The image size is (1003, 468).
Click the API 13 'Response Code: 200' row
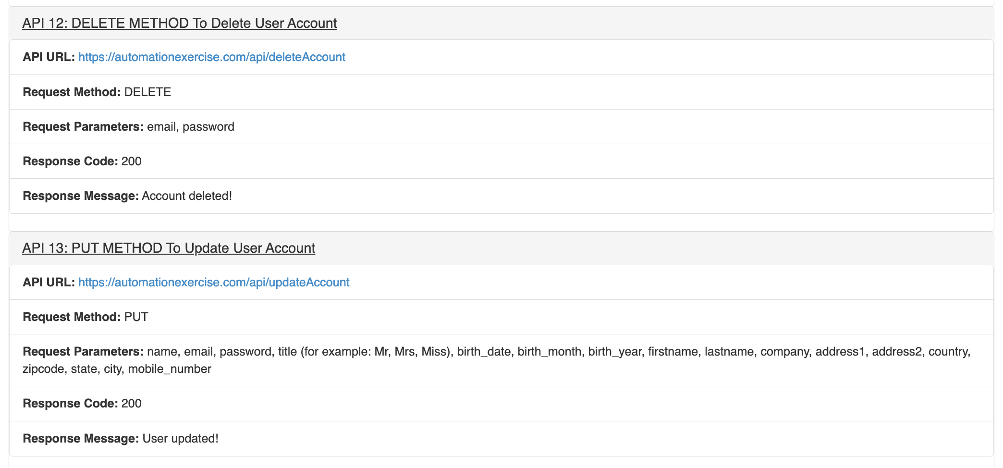(501, 403)
